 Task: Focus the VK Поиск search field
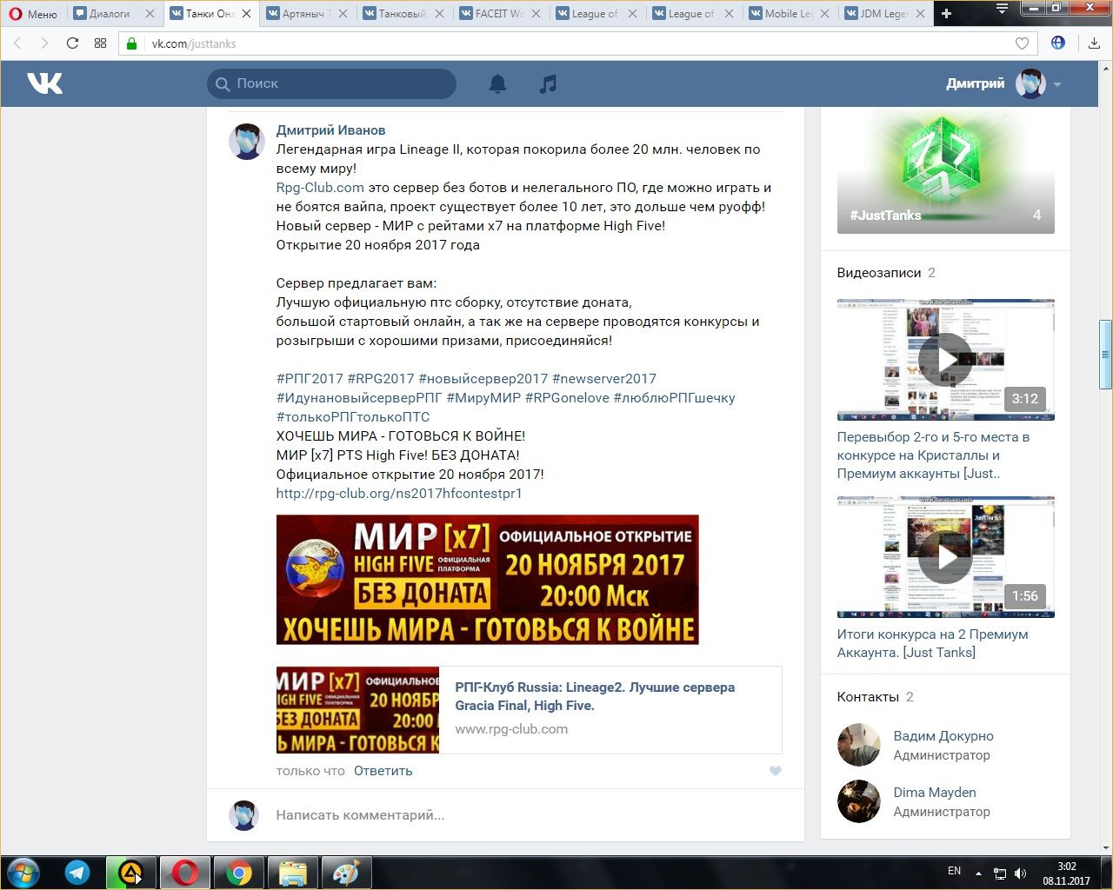click(332, 83)
